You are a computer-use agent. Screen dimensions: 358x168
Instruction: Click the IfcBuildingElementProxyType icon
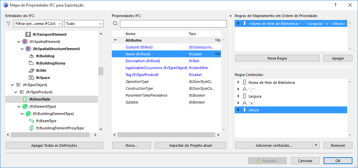click(x=31, y=128)
